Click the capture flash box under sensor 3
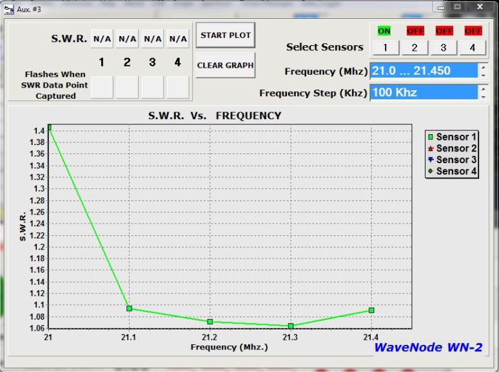Screen dimensions: 499x372 coord(152,87)
